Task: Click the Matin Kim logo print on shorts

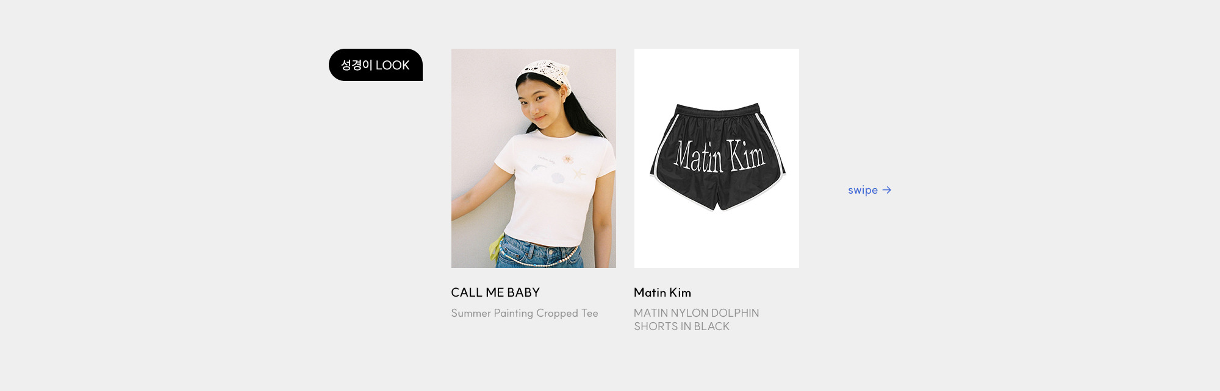Action: [719, 156]
